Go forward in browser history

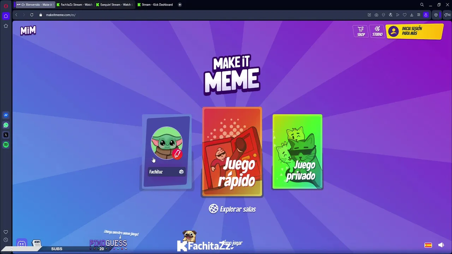click(24, 15)
